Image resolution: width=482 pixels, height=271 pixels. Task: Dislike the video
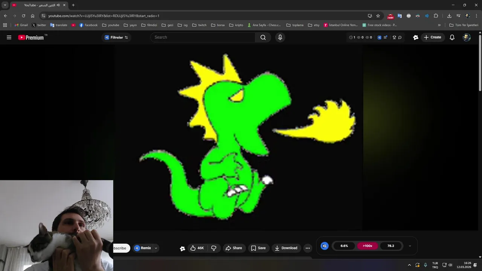[x=214, y=248]
